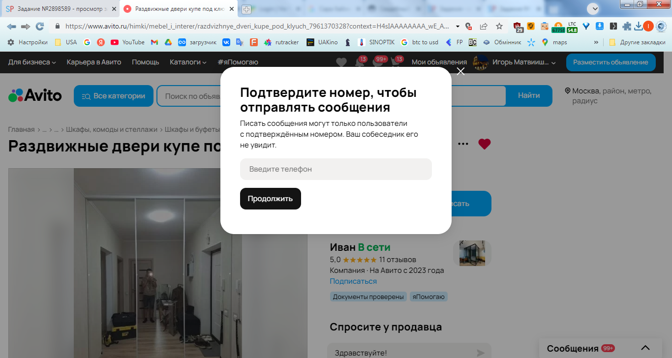
Task: Open the 'загрузчик' bookmark
Action: tap(197, 42)
